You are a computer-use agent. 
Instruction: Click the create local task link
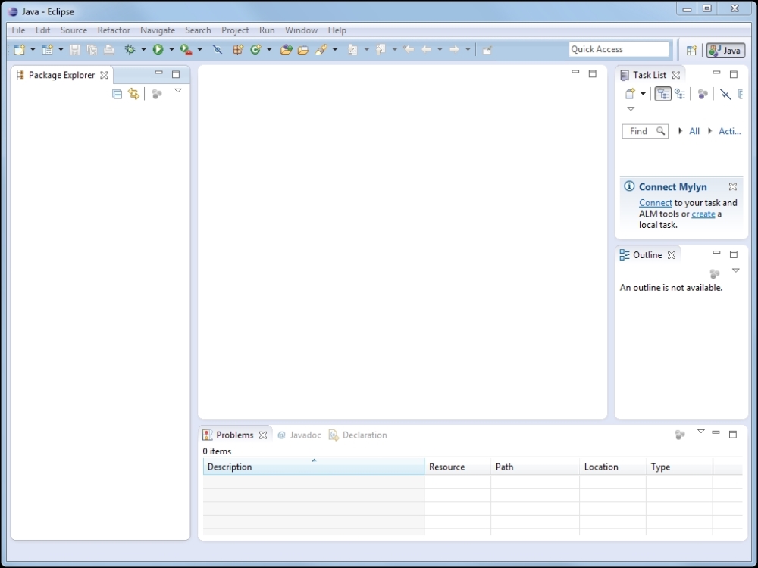pos(703,214)
